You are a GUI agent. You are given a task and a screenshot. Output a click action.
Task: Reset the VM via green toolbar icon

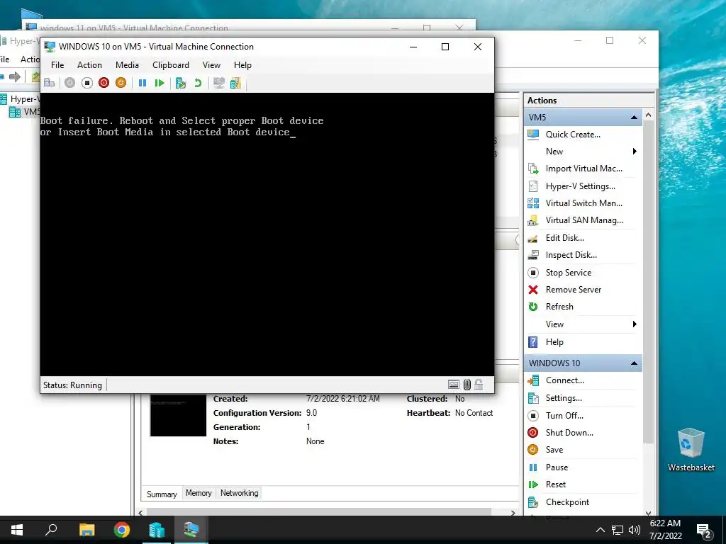click(x=160, y=83)
